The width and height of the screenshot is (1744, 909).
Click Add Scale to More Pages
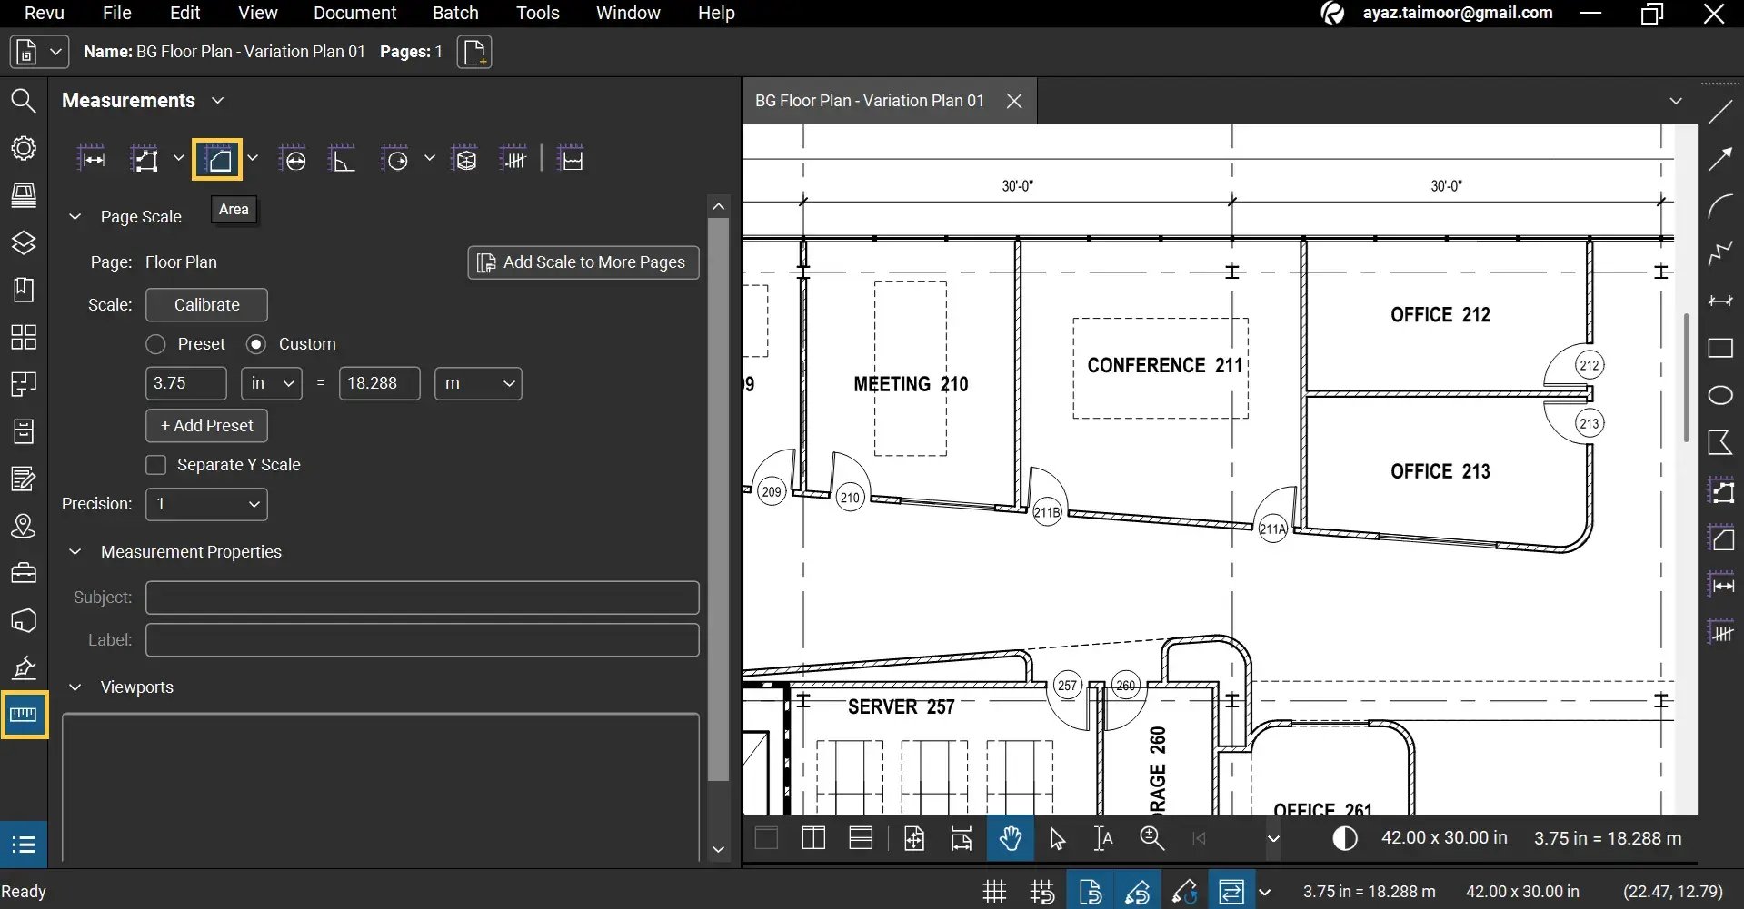[583, 262]
